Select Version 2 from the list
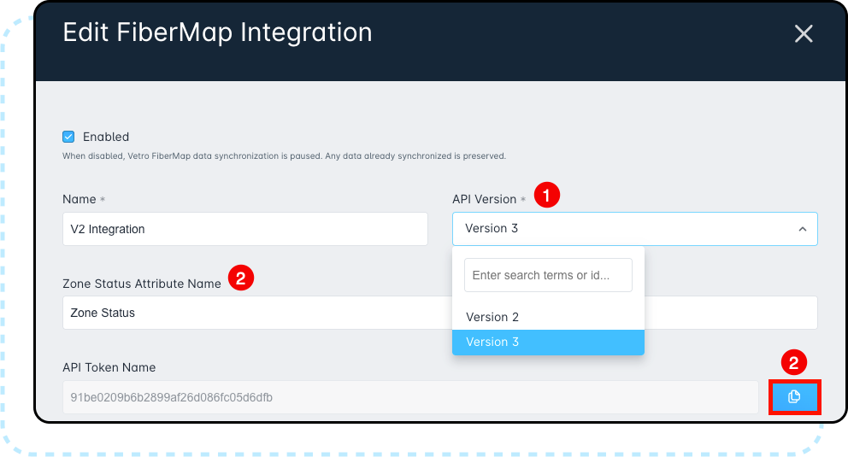The width and height of the screenshot is (848, 457). (x=548, y=317)
